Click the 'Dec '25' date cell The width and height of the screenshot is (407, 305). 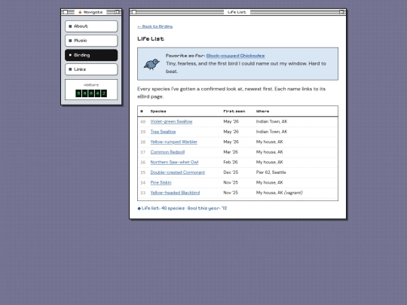231,172
